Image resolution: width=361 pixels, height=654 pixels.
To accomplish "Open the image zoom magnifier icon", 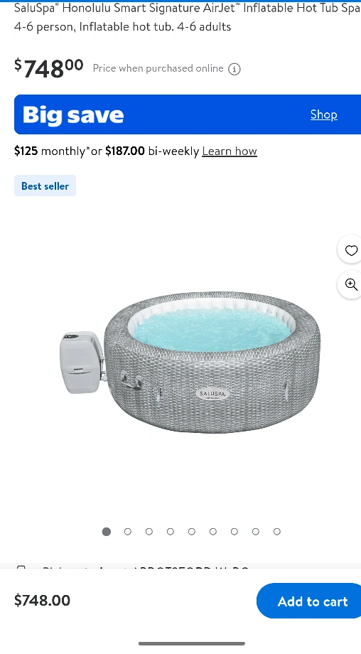I will pos(352,284).
